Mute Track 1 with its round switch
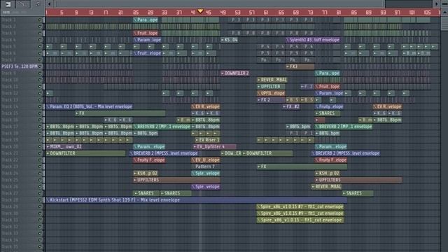This screenshot has height=252, width=448. (40, 20)
